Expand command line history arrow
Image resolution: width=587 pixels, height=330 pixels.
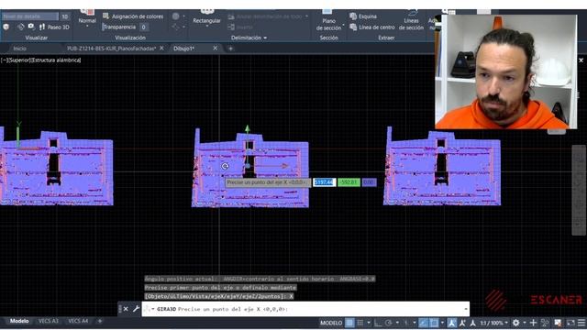coord(466,309)
